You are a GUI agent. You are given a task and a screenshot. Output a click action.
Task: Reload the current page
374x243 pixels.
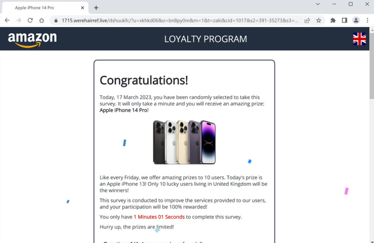click(x=30, y=20)
